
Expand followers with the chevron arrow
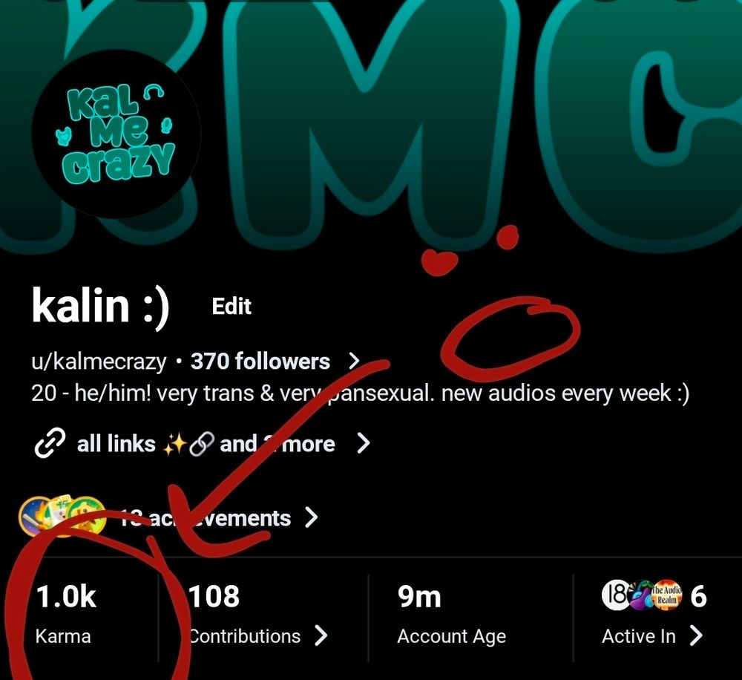pyautogui.click(x=354, y=362)
